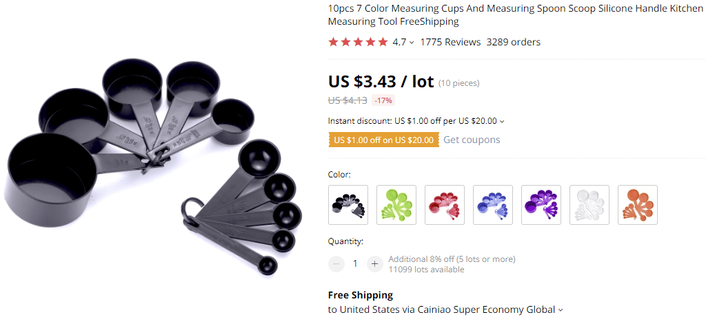Screen dimensions: 706x317
Task: Choose the purple measuring set option
Action: click(541, 205)
